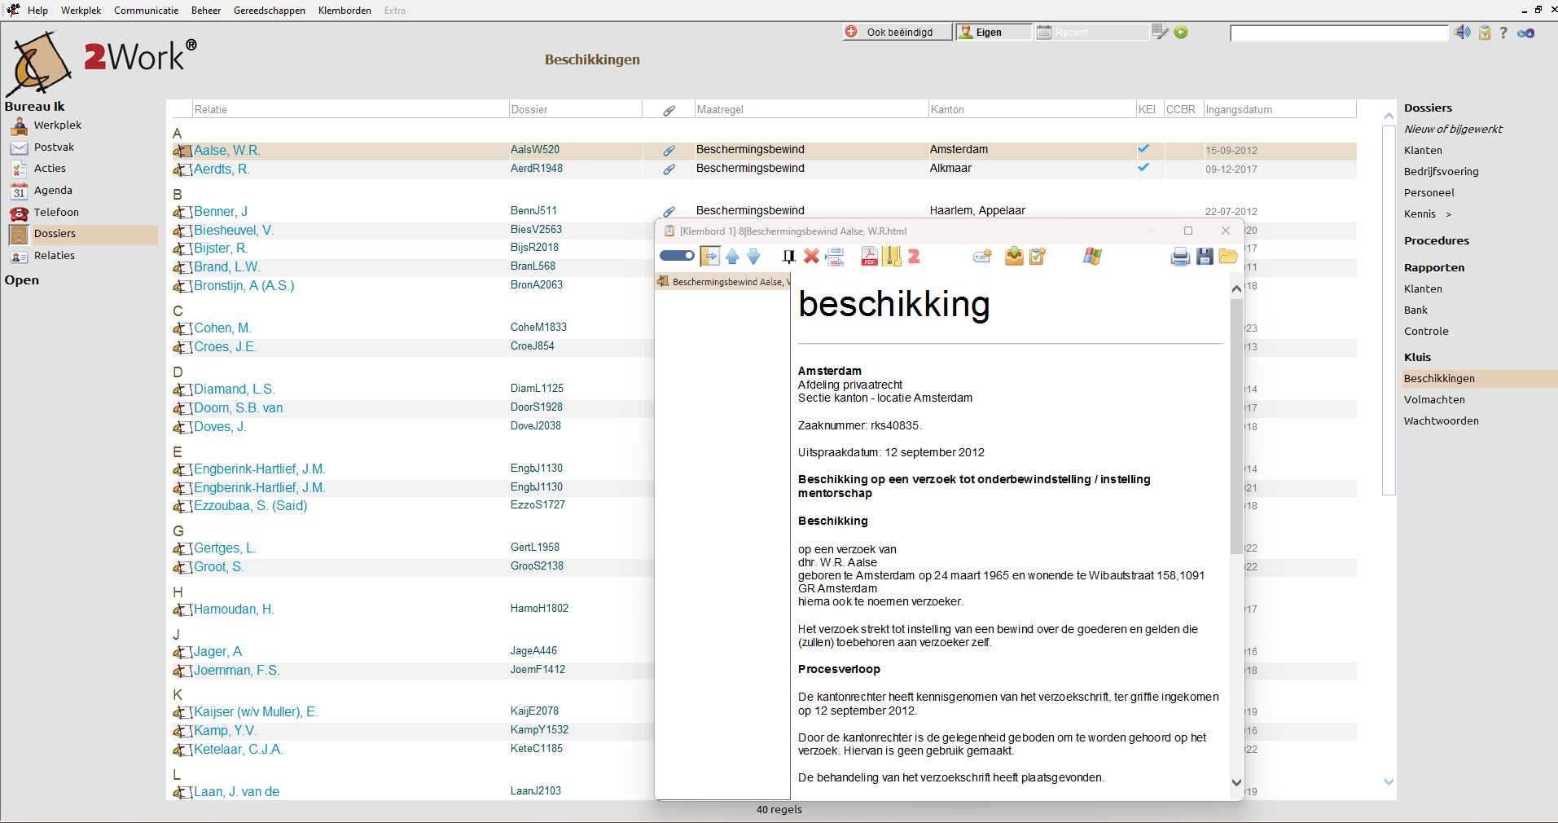Open the Communicatie menu

(146, 11)
